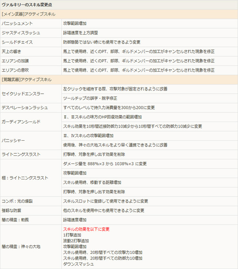Click 'スキルスロットに登録して使用できるように変更'
Image resolution: width=238 pixels, height=269 pixels.
pyautogui.click(x=106, y=201)
